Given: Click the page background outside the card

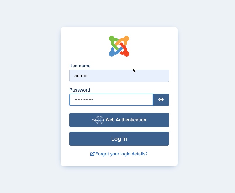Looking at the screenshot, I should (30, 96).
